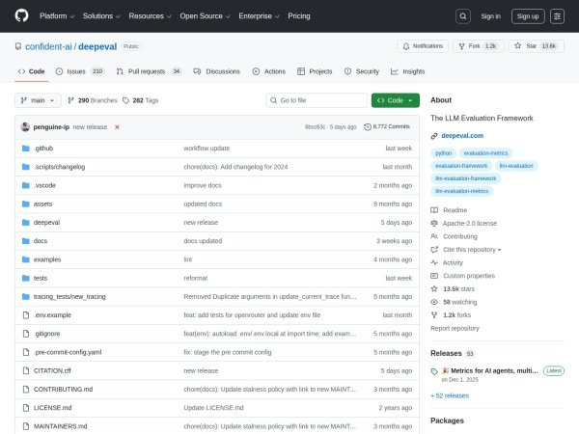The height and width of the screenshot is (434, 579).
Task: Focus the Go to file search field
Action: tap(317, 100)
